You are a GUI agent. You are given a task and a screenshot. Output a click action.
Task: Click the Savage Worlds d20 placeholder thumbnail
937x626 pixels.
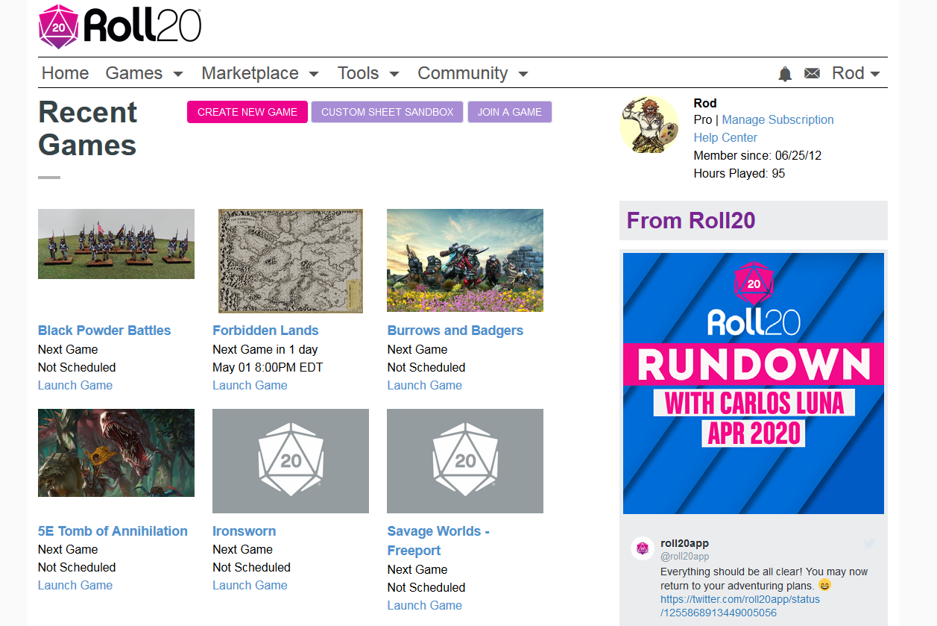465,461
